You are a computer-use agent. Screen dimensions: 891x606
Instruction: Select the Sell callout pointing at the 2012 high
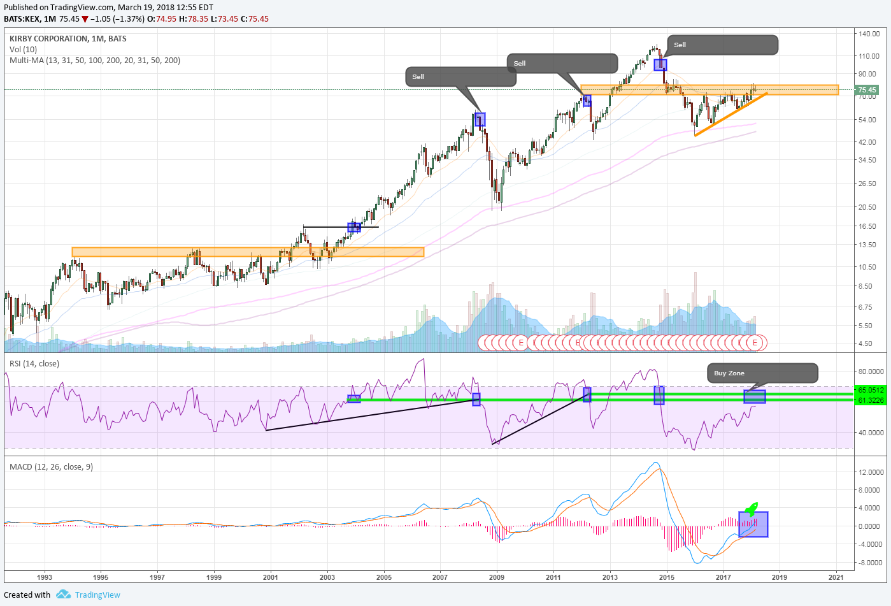click(562, 63)
